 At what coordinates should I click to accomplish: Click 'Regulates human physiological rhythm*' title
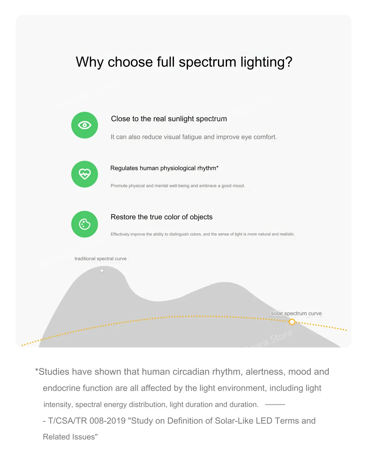click(x=164, y=168)
